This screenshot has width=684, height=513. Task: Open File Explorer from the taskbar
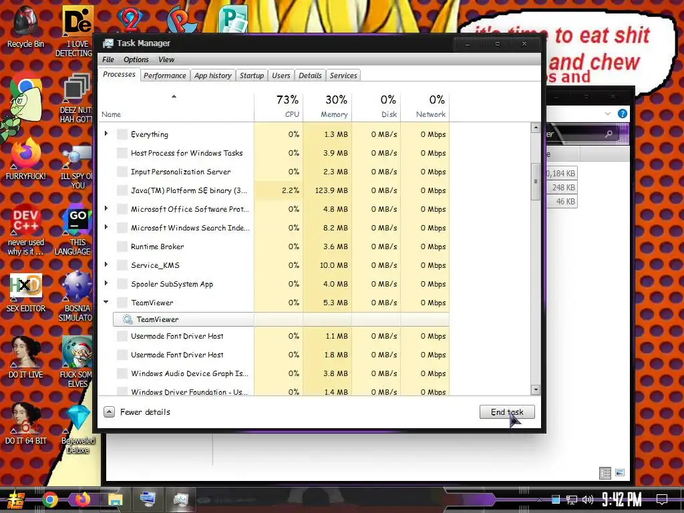115,500
